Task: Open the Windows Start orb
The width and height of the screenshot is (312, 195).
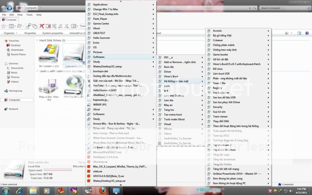Action: pos(5,191)
